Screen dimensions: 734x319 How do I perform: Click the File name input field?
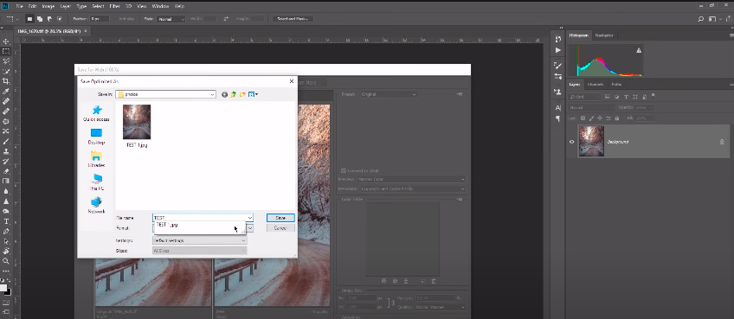[200, 218]
